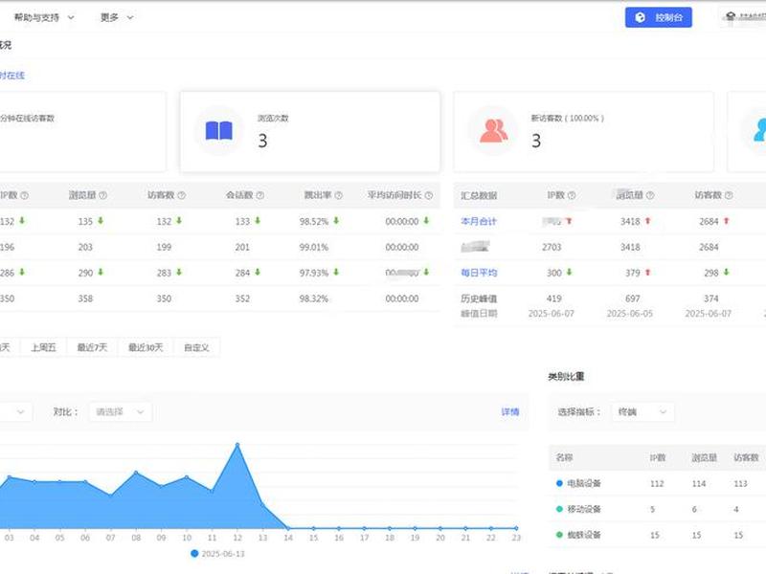Switch to the 最近30天 tab

coord(146,347)
